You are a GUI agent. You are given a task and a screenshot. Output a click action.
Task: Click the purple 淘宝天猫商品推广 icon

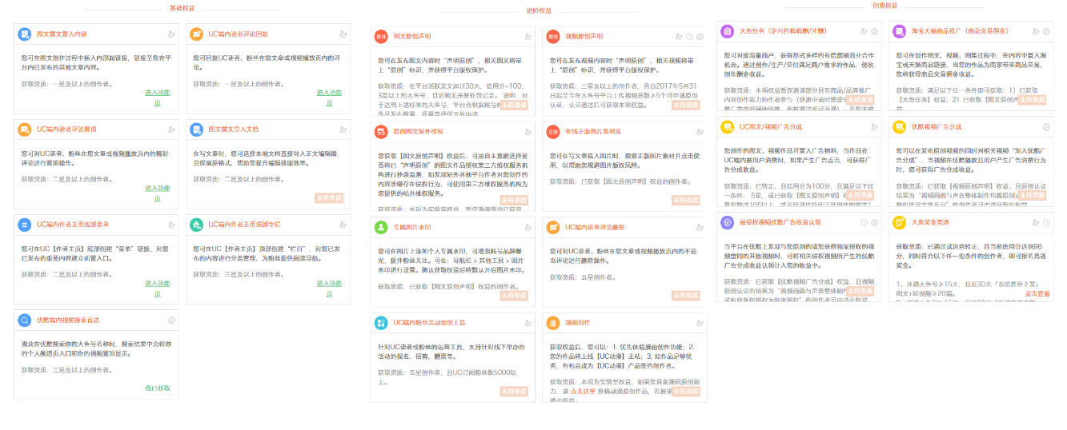pyautogui.click(x=900, y=31)
